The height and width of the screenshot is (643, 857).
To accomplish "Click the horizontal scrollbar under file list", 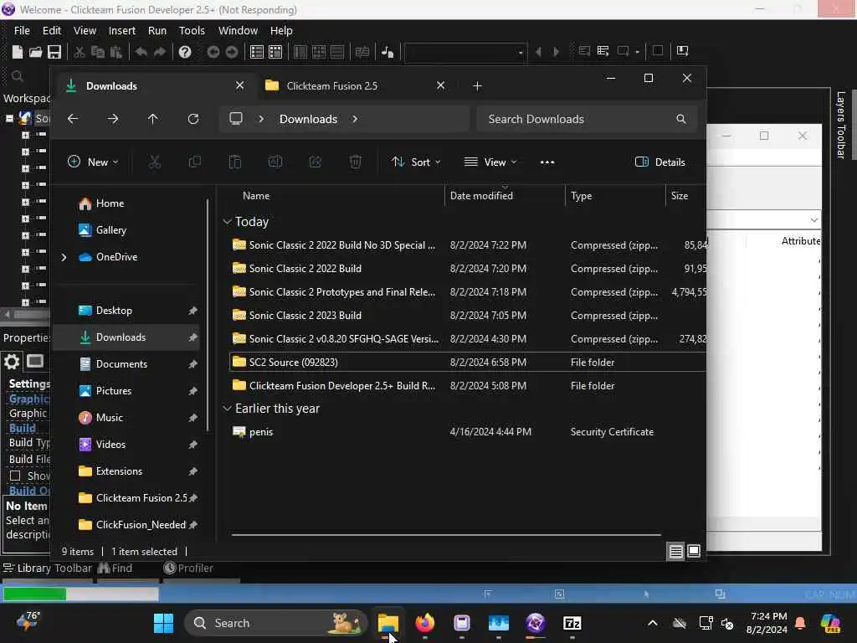I will tap(446, 535).
